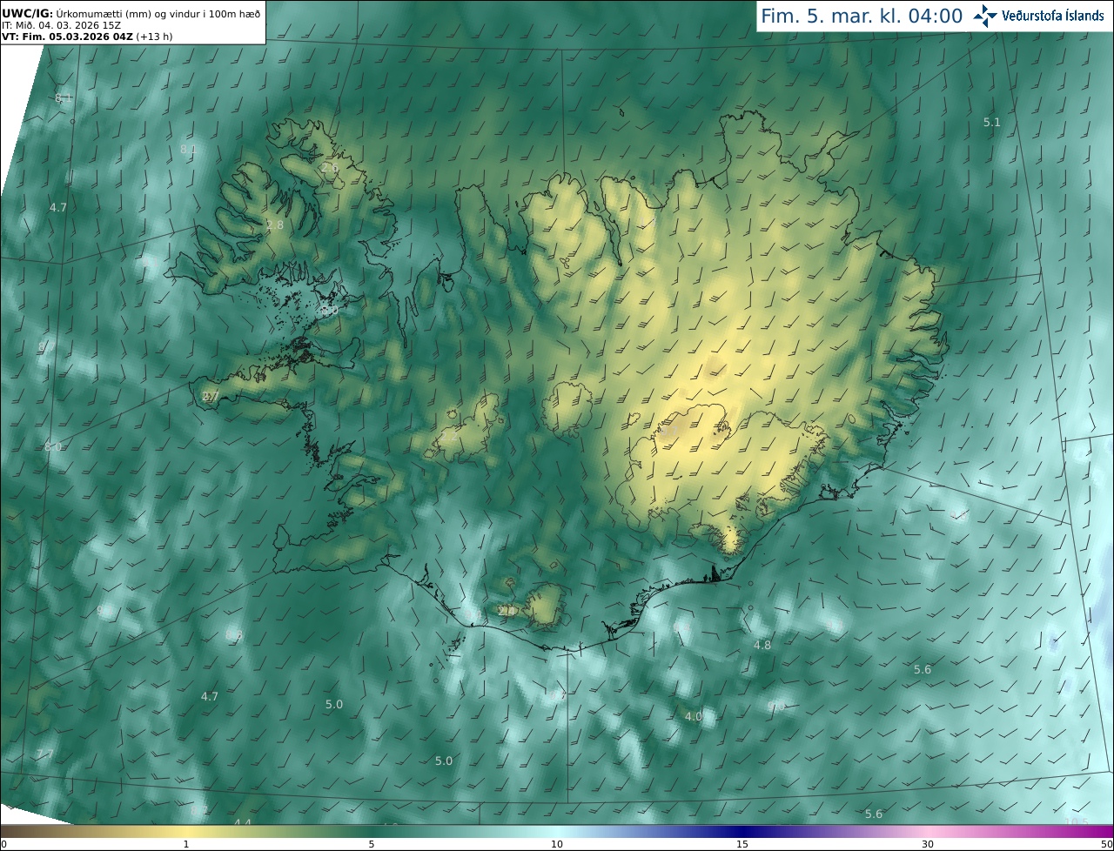The height and width of the screenshot is (851, 1114).
Task: Click the Hofsjökull glacier outline
Action: pyautogui.click(x=567, y=407)
